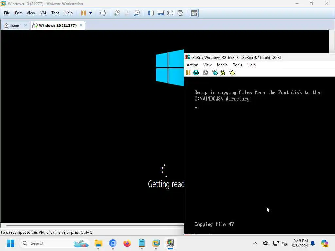Enter full screen mode with the VMware icon
This screenshot has width=335, height=251.
170,13
